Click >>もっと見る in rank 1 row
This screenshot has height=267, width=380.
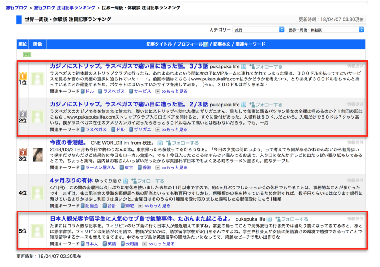(174, 91)
